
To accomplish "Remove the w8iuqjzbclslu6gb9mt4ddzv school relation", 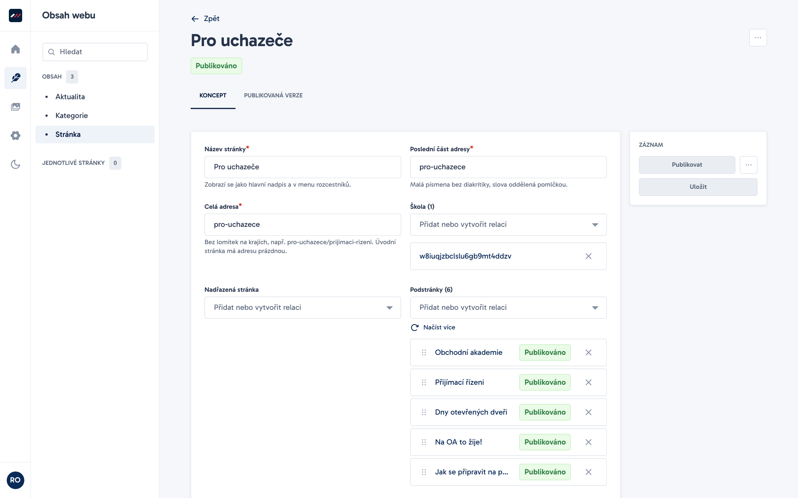I will (x=589, y=256).
